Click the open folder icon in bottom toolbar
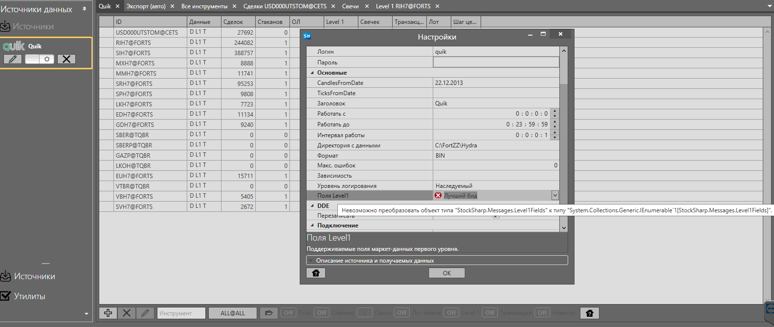This screenshot has height=327, width=774. click(x=268, y=313)
